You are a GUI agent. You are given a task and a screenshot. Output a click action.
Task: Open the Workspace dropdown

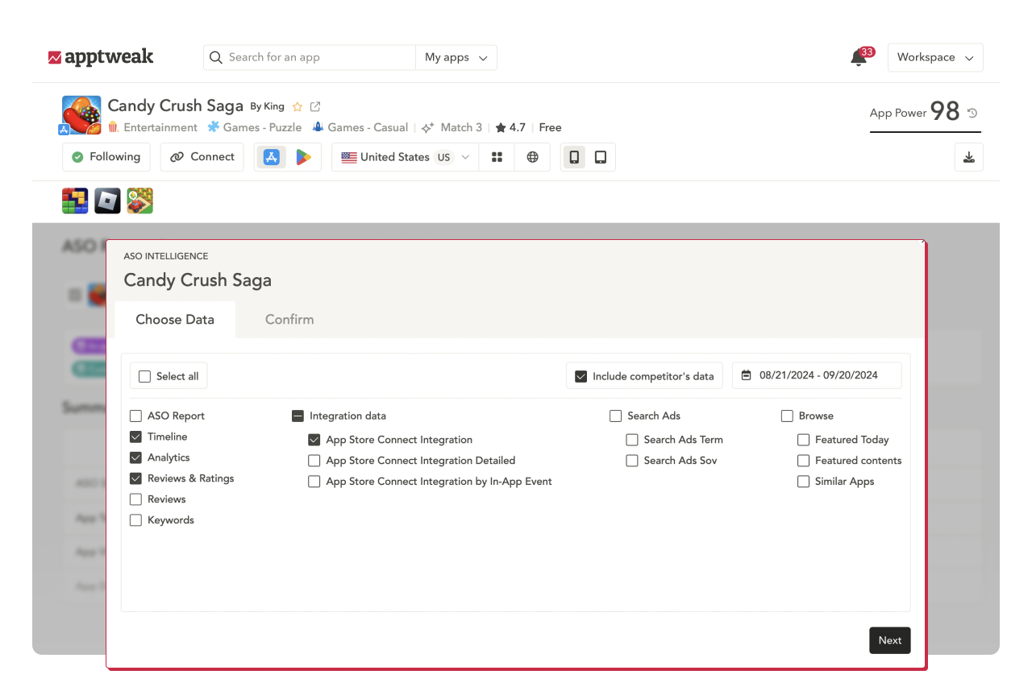(935, 57)
